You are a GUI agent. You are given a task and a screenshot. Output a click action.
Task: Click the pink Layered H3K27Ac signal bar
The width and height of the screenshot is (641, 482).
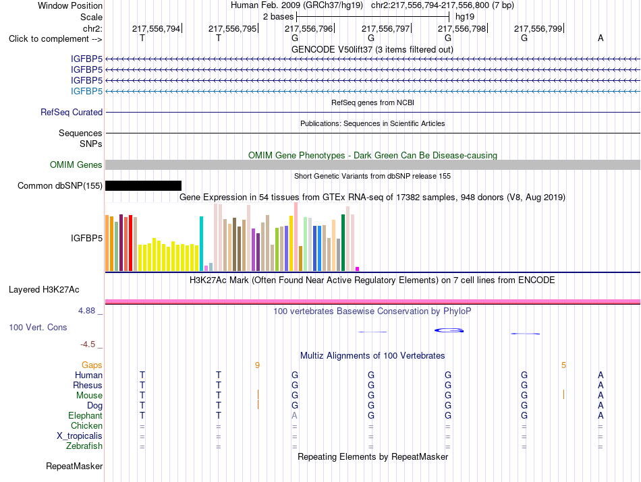(x=372, y=302)
